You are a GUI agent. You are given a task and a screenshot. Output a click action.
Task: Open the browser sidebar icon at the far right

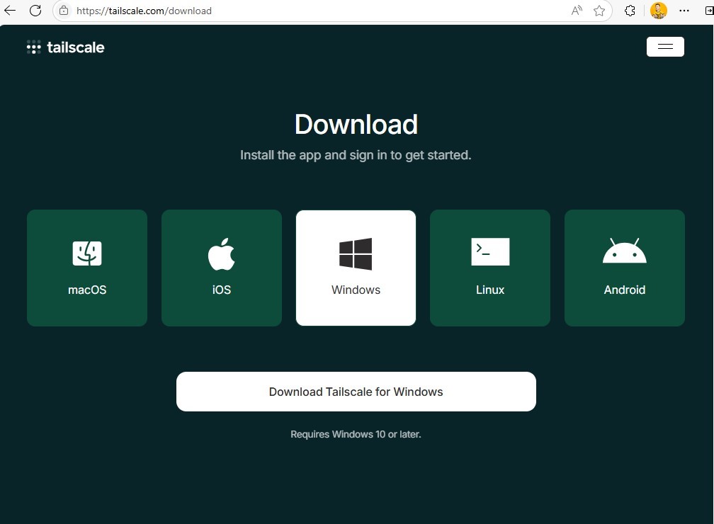(x=709, y=11)
